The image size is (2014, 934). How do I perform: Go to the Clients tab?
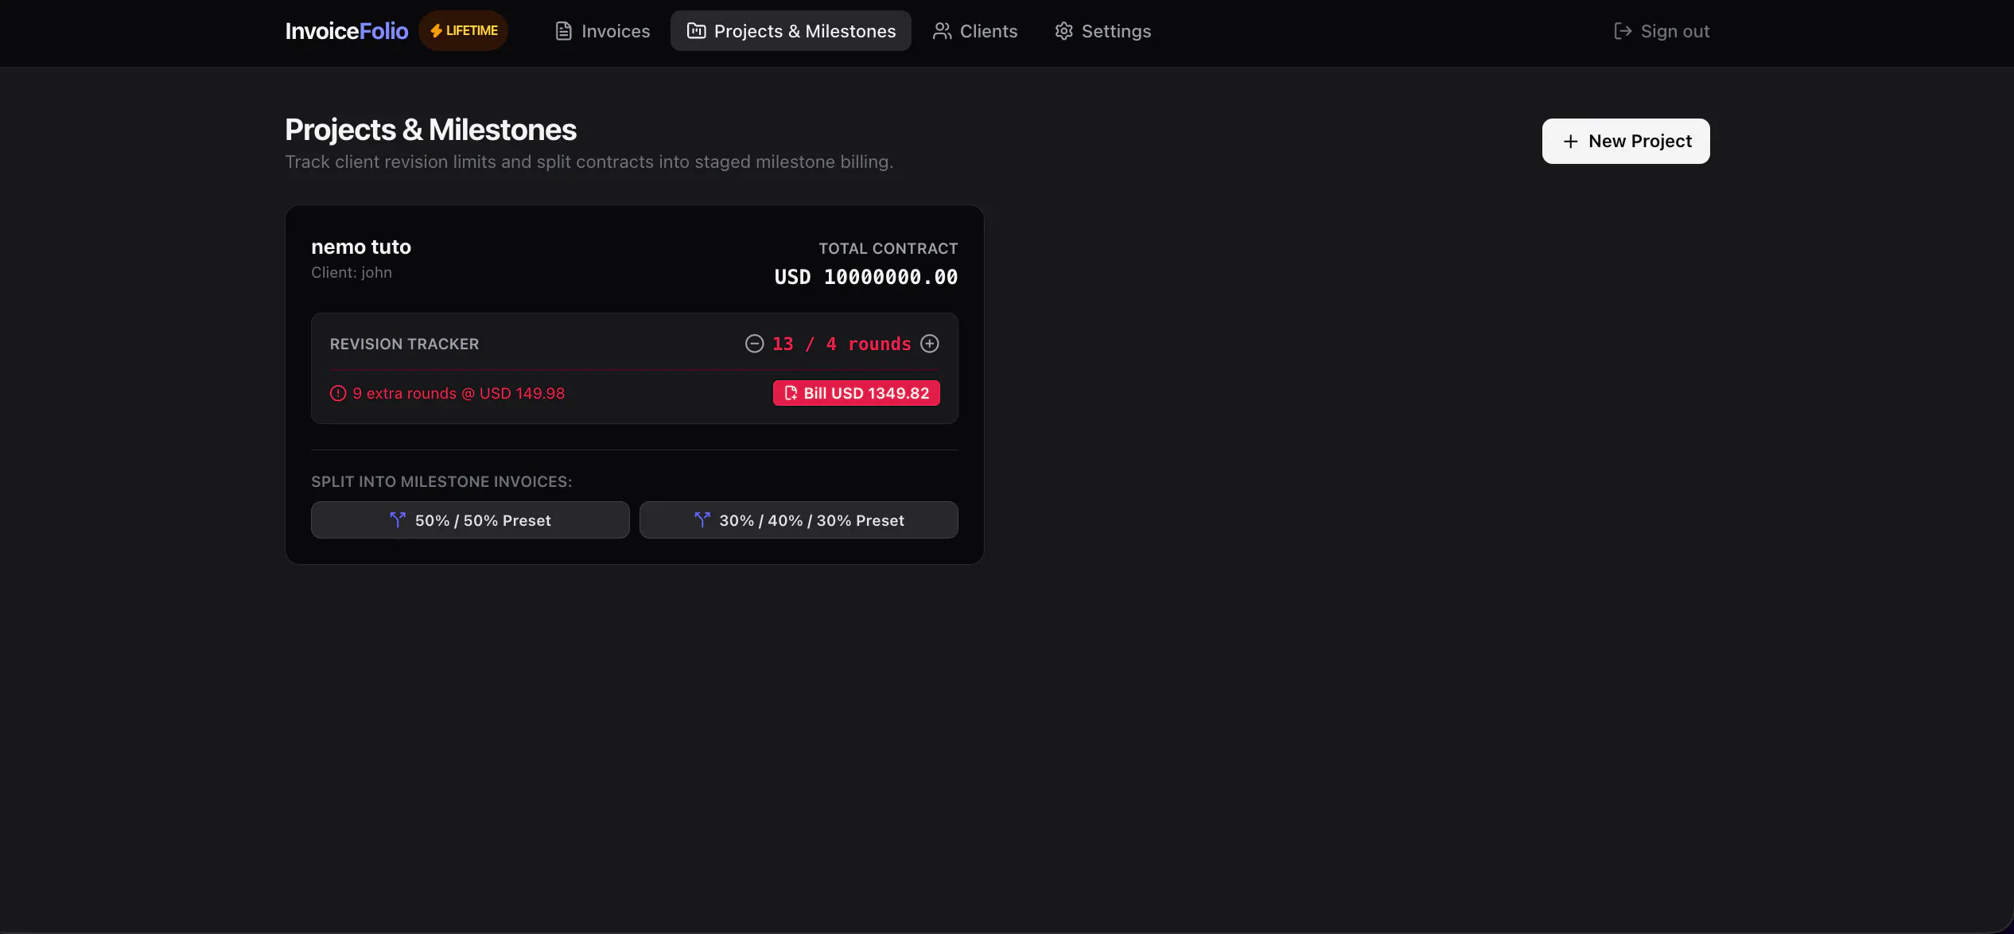click(975, 31)
